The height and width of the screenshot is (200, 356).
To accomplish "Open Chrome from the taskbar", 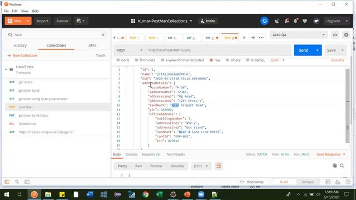I will click(146, 194).
